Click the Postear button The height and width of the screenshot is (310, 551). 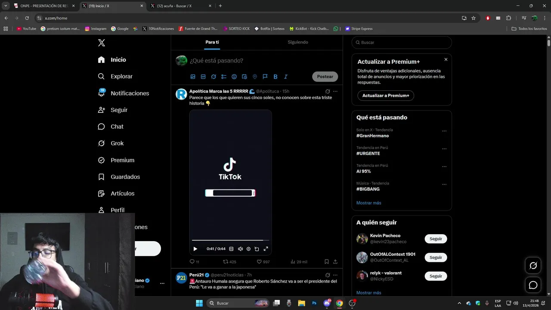tap(325, 77)
